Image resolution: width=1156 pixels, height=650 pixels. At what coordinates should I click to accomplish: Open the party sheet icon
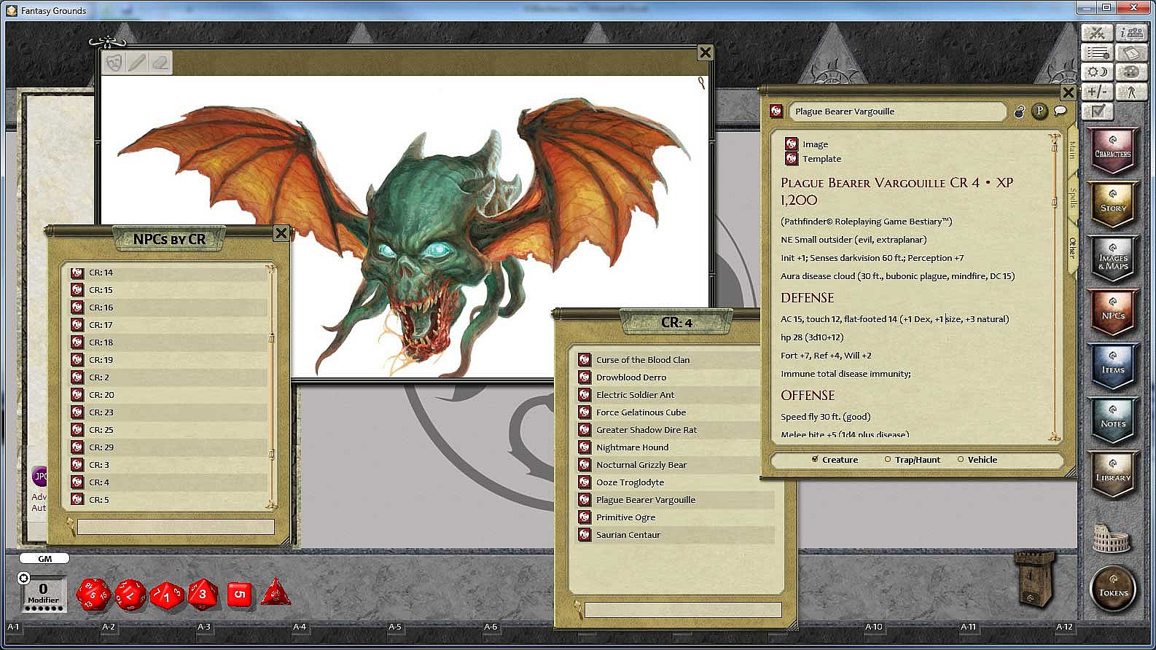[x=1130, y=33]
